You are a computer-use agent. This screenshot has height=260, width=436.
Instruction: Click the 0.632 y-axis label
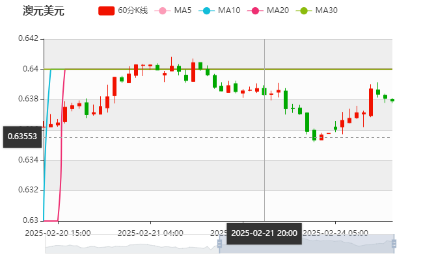[x=28, y=190]
